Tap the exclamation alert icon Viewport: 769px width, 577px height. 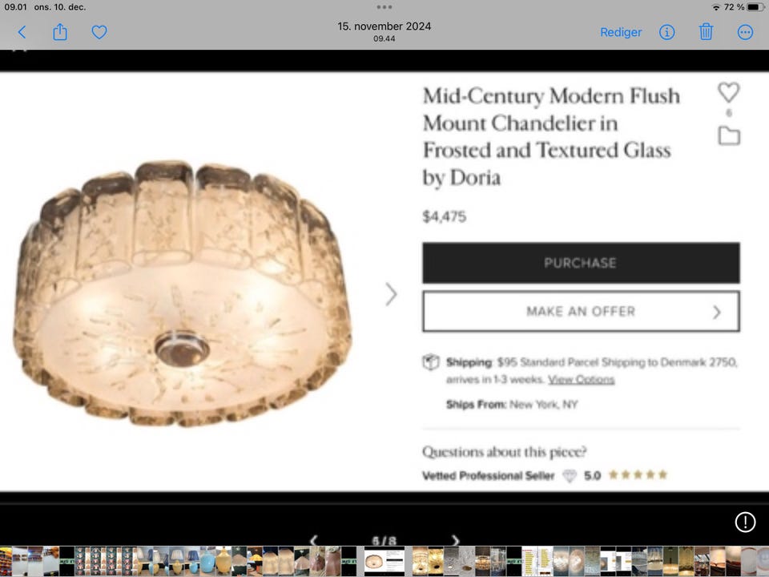point(745,523)
